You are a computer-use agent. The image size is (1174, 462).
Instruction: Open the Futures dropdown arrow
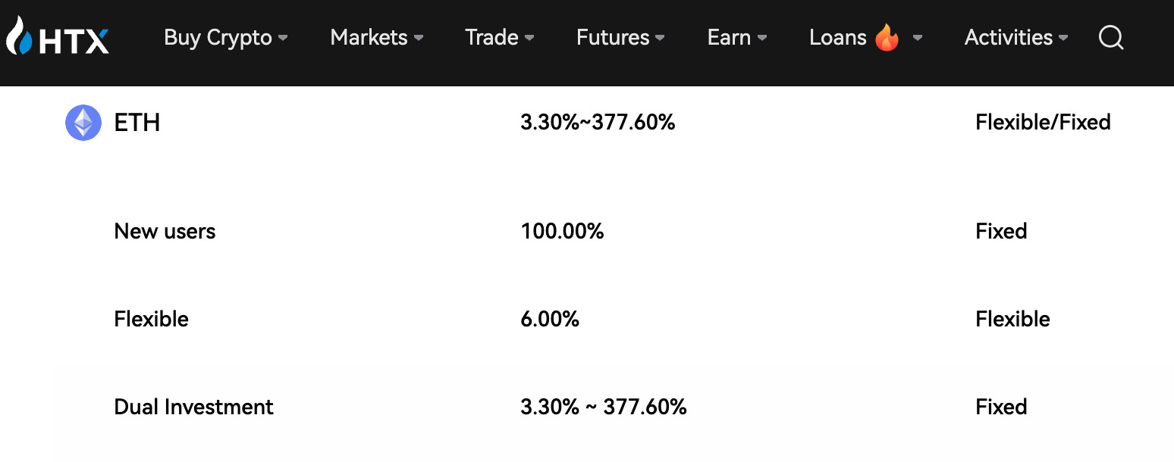(x=661, y=38)
